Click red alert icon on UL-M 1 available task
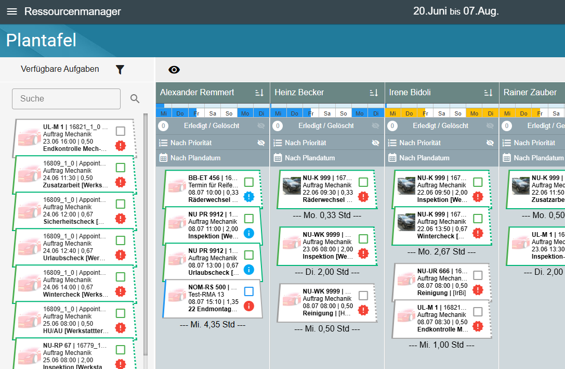 point(121,146)
